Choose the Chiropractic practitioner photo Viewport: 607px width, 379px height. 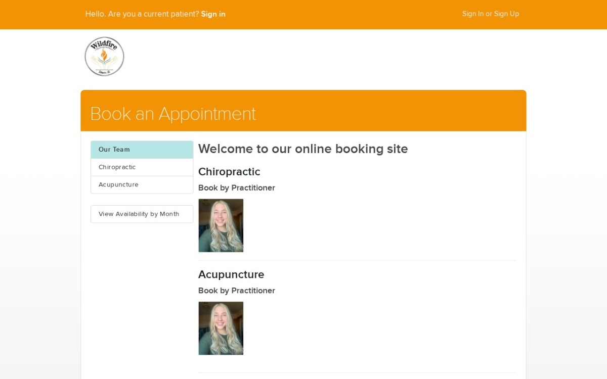tap(221, 225)
